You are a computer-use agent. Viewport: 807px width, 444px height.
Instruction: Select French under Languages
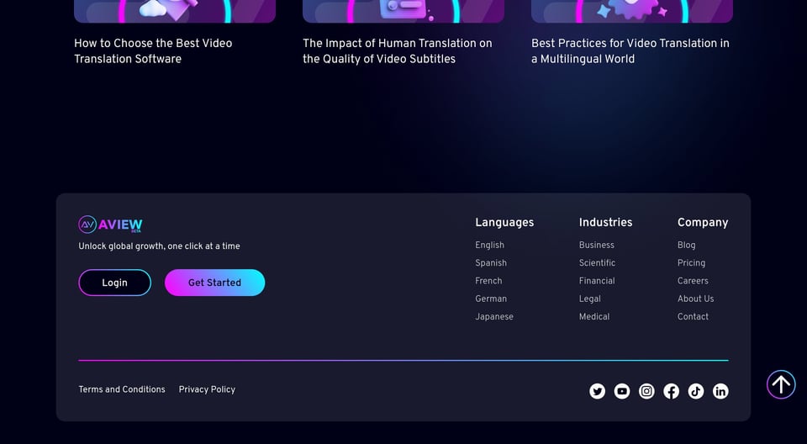(x=488, y=281)
